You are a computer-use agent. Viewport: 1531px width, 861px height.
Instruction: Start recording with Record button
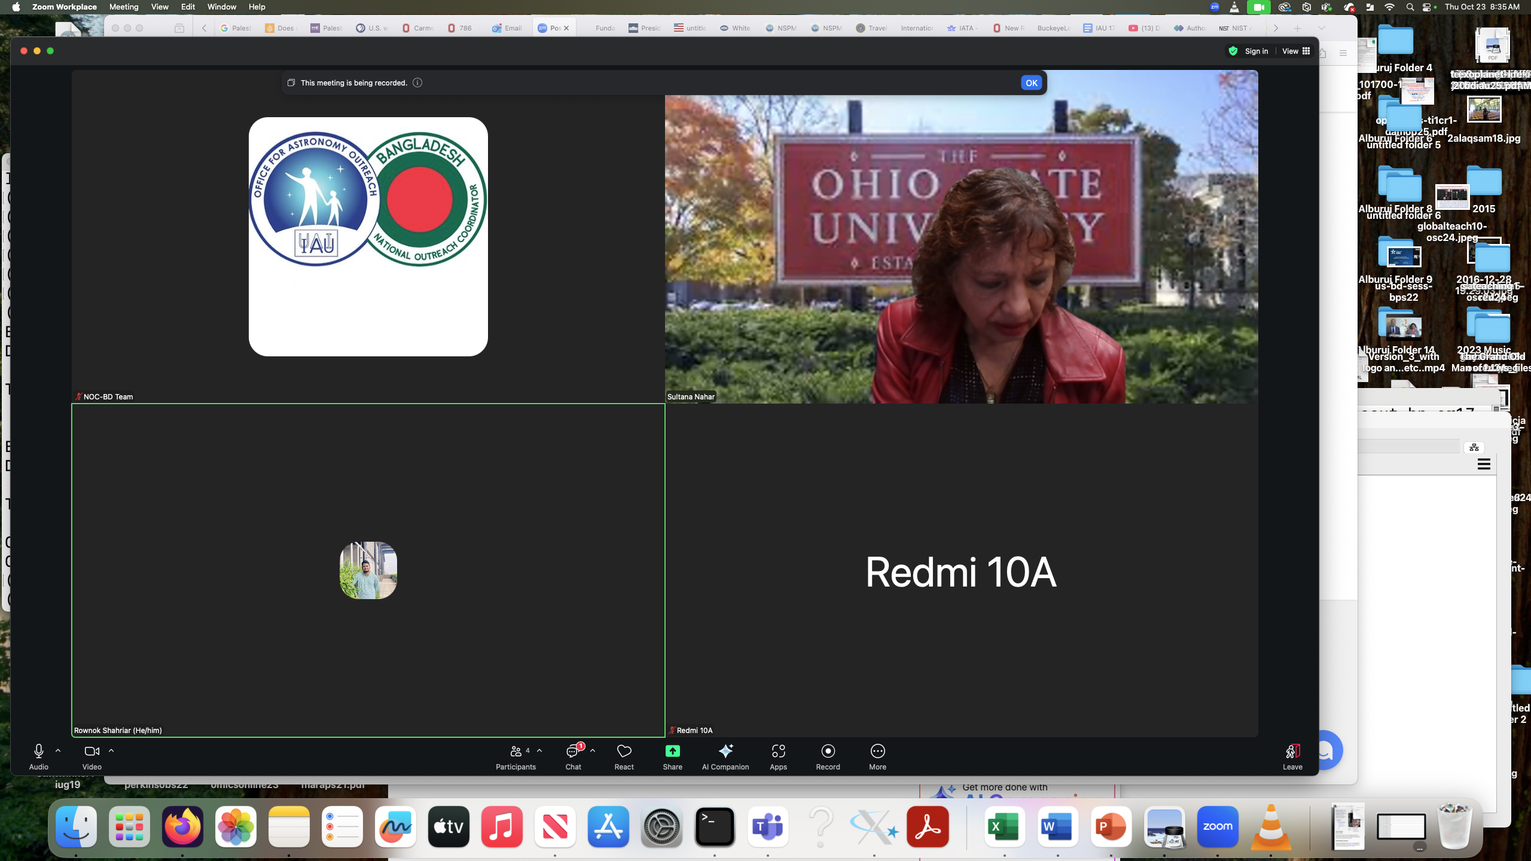(828, 752)
